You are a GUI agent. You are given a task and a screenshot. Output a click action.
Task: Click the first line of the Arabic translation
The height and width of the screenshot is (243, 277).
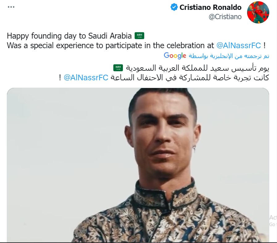tap(191, 68)
